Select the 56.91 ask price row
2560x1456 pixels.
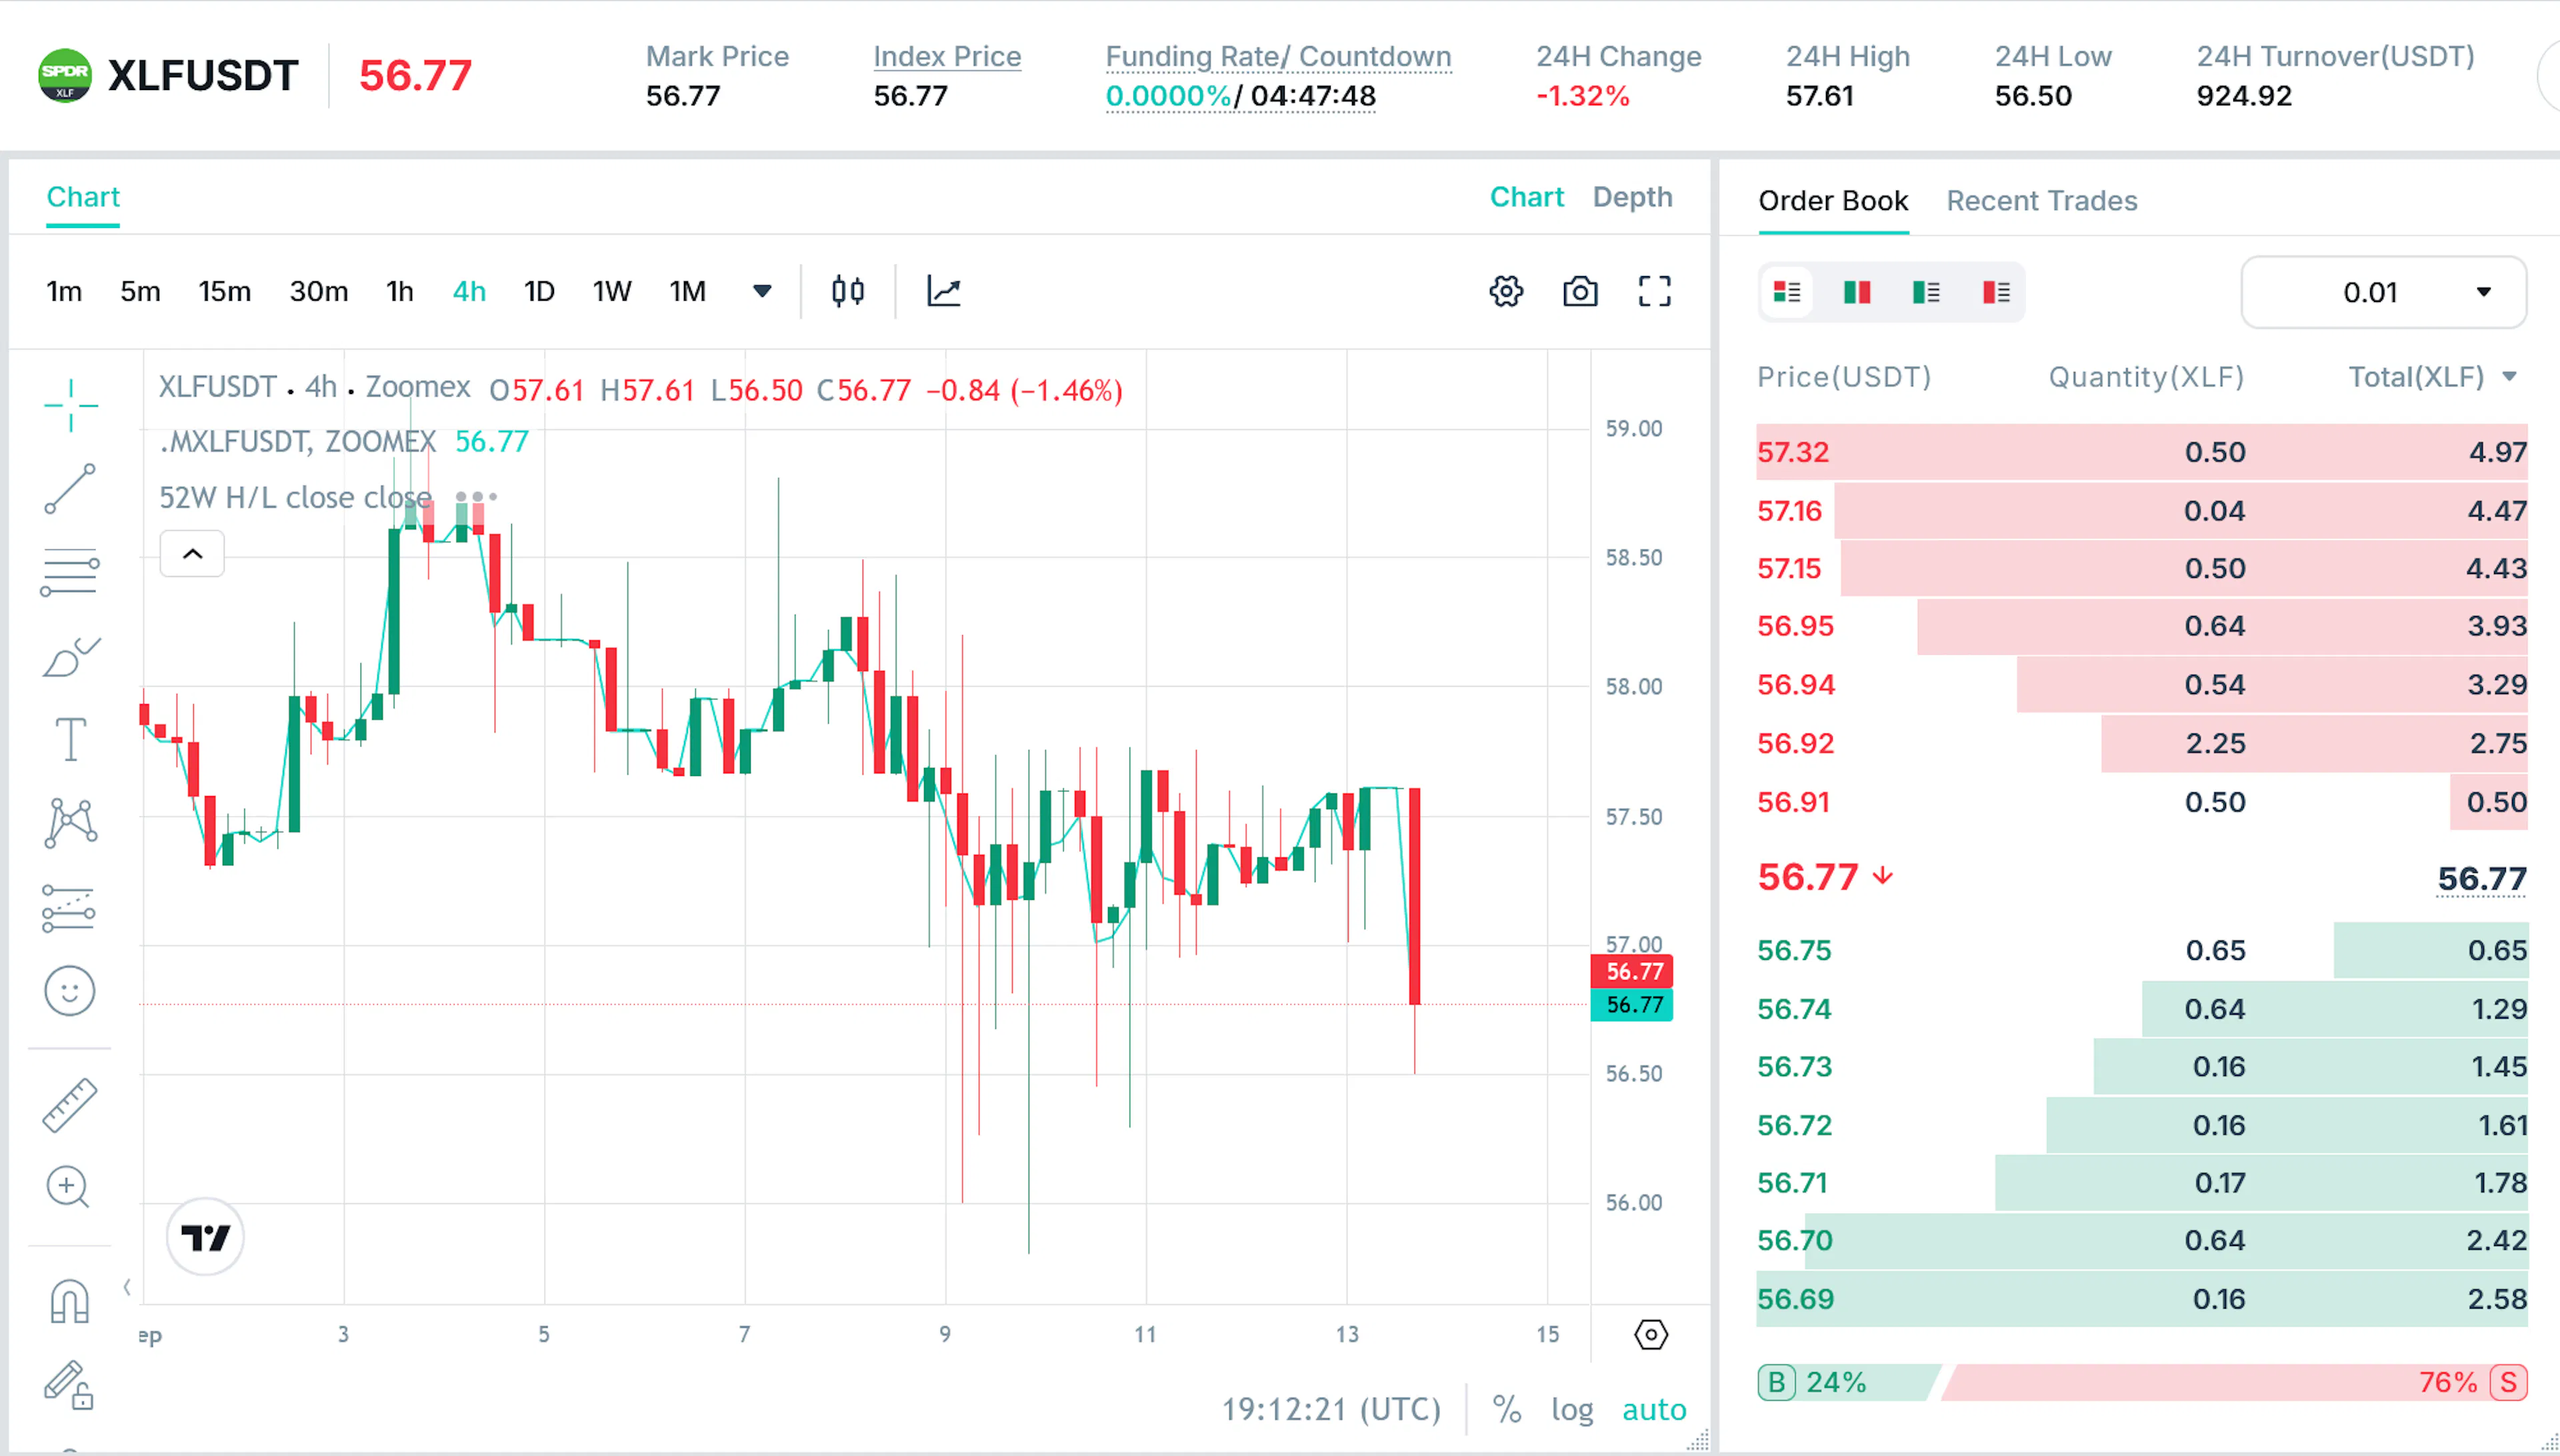[2142, 802]
